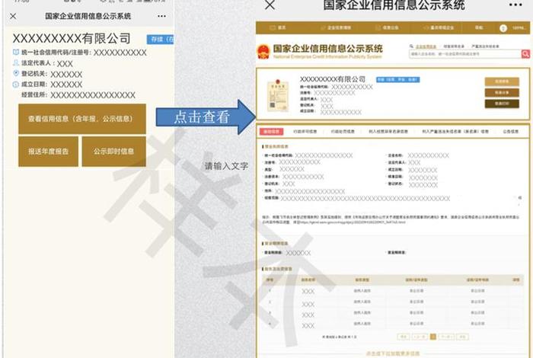533x358 pixels.
Task: Click 上一页 button in the table pagination
Action: tap(420, 337)
